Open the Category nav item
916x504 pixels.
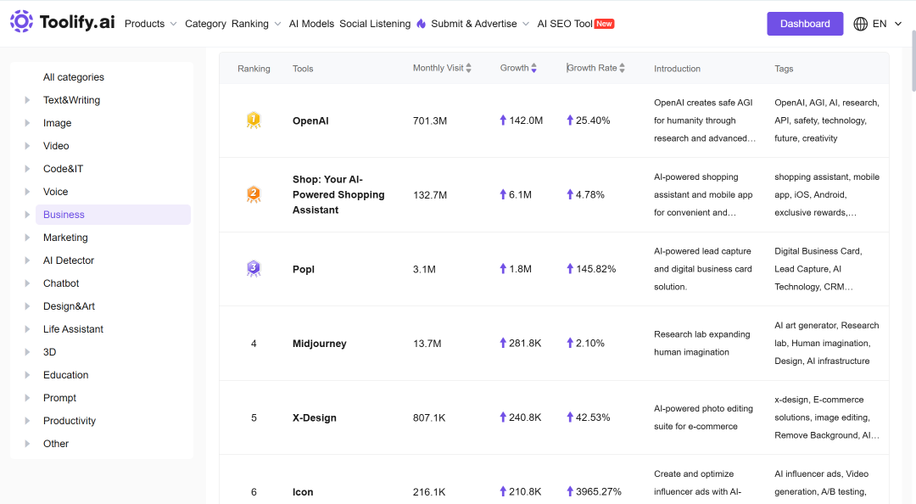(205, 24)
